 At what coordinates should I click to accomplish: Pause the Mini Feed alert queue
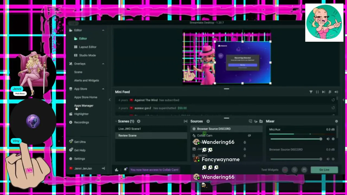[317, 92]
